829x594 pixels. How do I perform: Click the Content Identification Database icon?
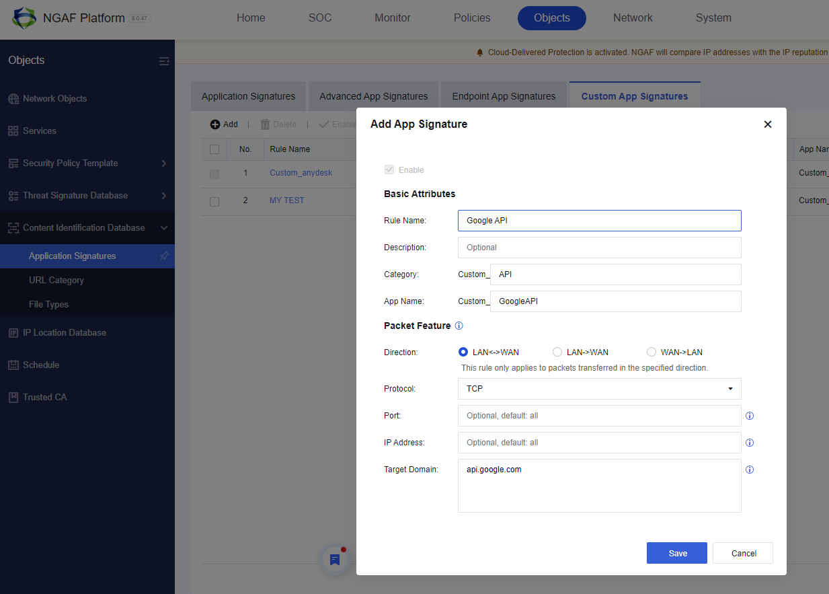click(x=13, y=228)
